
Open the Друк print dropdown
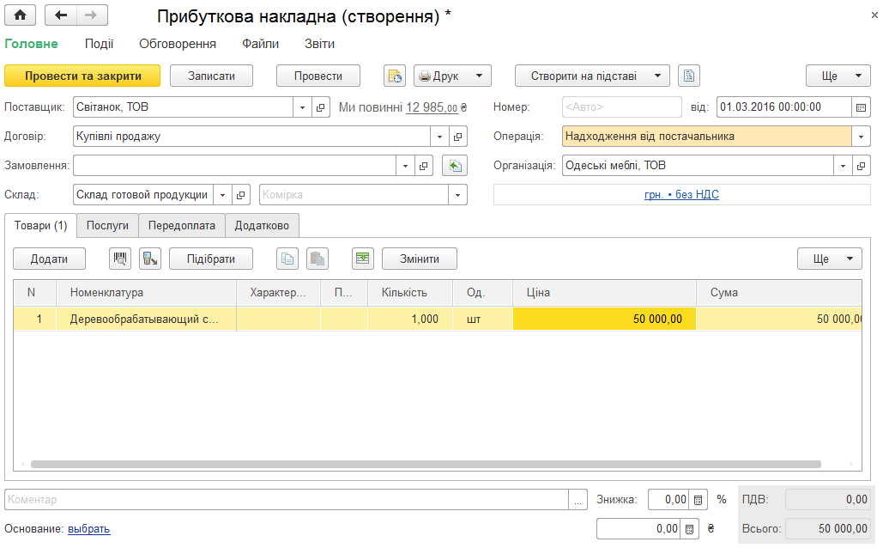[452, 76]
